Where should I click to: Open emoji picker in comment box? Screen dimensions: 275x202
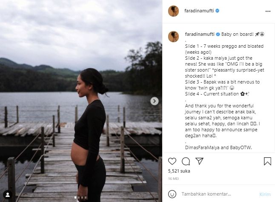pos(172,194)
